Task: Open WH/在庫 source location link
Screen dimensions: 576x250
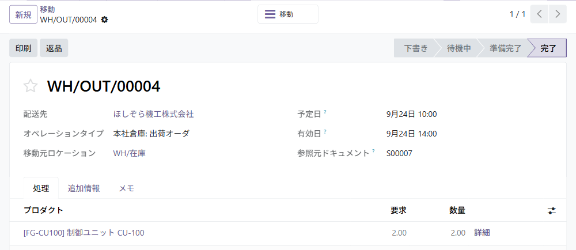Action: [129, 153]
